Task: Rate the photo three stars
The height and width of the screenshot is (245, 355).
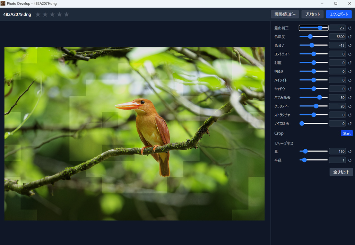Action: coord(52,14)
